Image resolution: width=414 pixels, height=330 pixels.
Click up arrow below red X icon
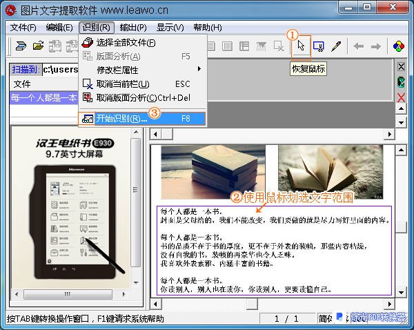click(401, 108)
